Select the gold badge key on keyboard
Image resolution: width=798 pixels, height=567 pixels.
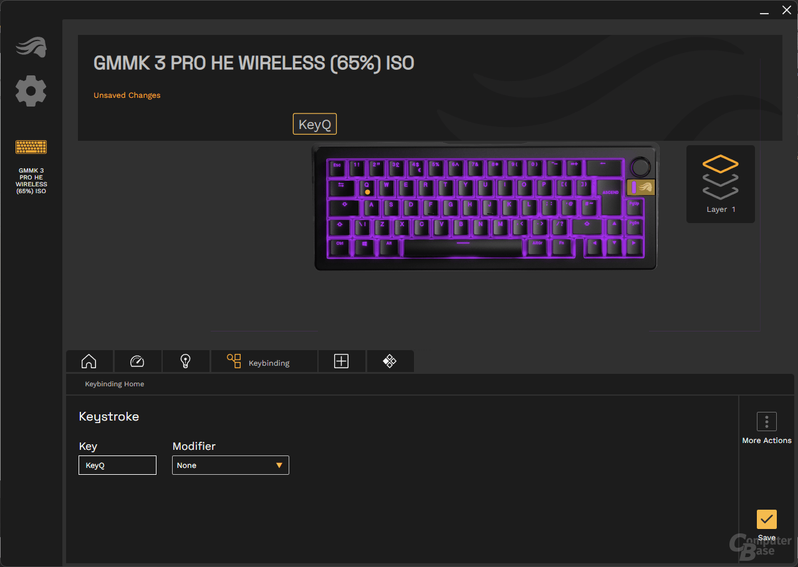(x=641, y=187)
